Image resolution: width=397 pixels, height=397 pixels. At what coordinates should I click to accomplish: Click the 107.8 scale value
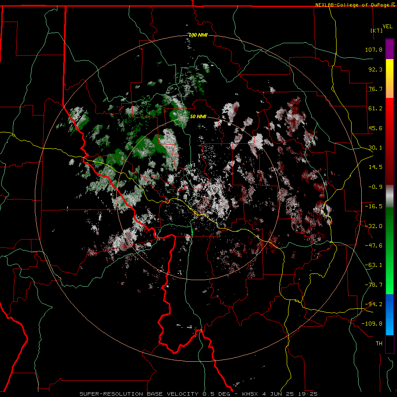[374, 49]
